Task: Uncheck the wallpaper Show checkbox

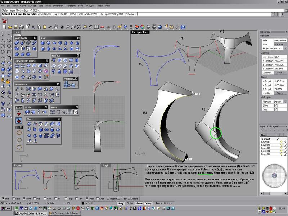Action: pyautogui.click(x=276, y=105)
